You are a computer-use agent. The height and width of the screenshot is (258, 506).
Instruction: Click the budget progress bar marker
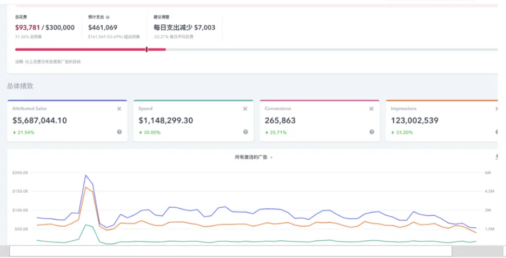coord(147,49)
